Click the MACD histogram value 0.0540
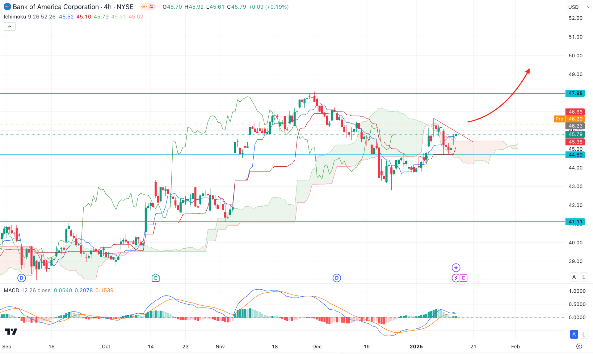This screenshot has height=354, width=593. [63, 291]
